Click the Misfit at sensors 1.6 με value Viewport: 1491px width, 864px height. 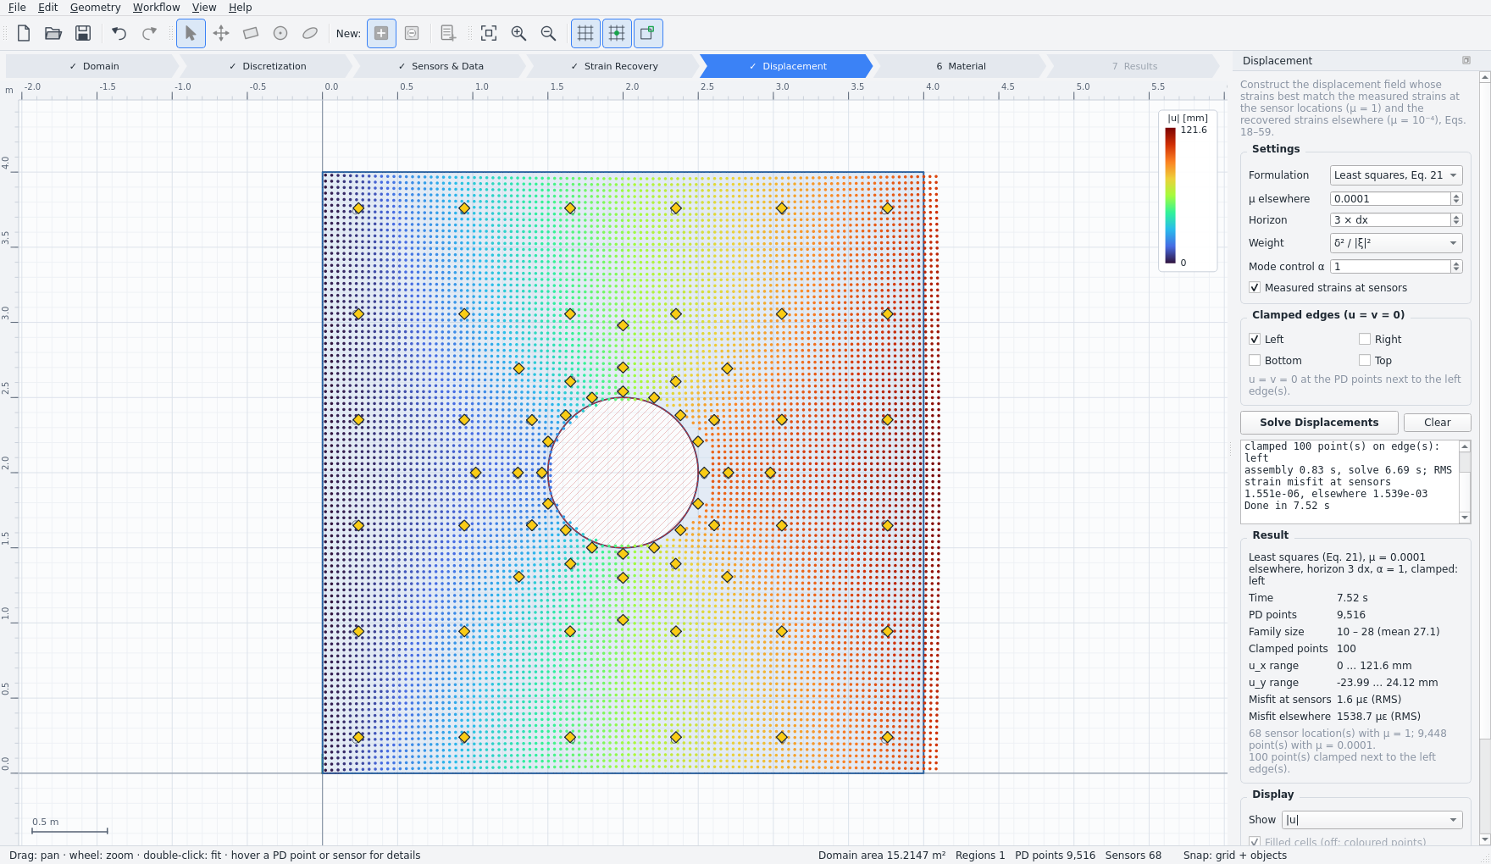click(1369, 700)
